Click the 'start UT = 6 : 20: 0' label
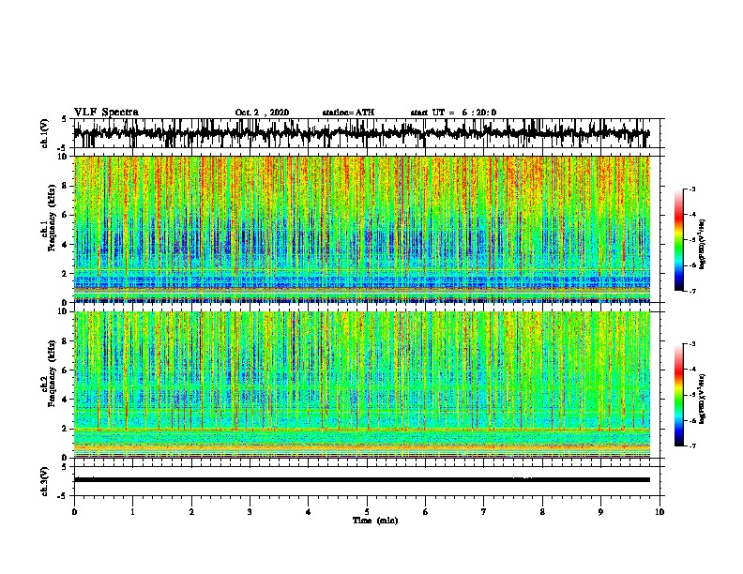Viewport: 743px width, 574px height. 453,113
